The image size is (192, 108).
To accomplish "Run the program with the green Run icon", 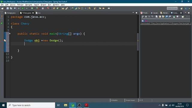I will point(32,8).
